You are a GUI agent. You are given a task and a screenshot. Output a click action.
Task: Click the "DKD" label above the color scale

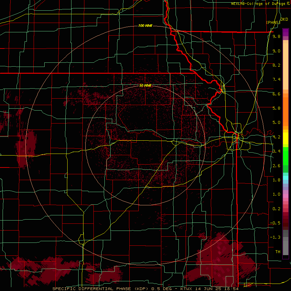tap(284, 19)
